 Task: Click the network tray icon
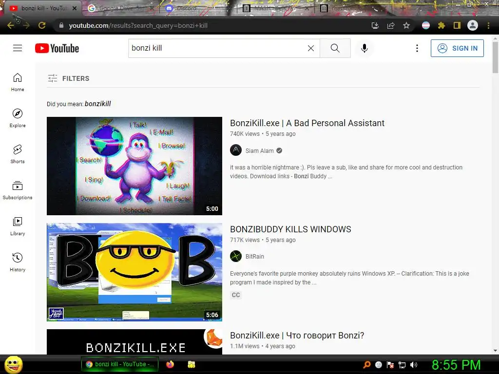coord(402,365)
